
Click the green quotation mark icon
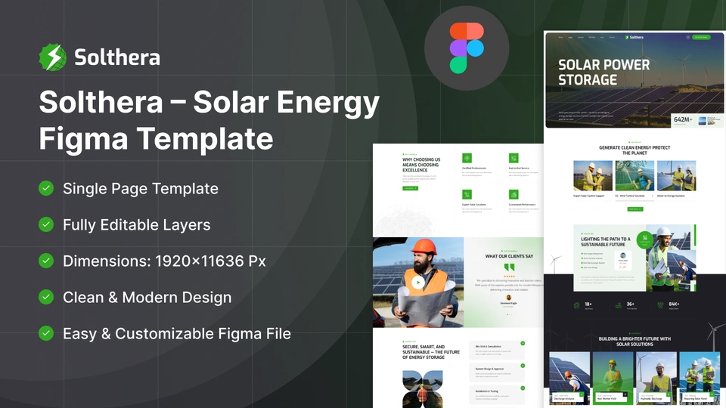coord(509,267)
